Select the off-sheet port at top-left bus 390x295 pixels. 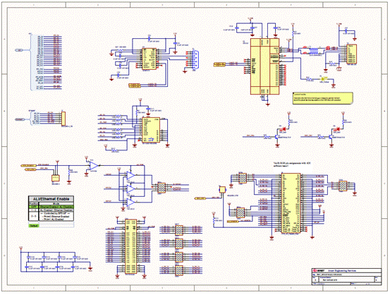(19, 51)
